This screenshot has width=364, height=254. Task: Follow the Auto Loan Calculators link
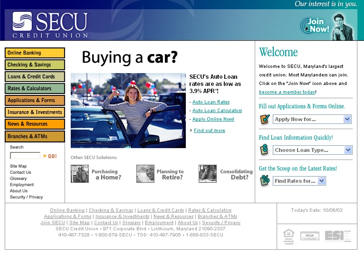[x=217, y=111]
